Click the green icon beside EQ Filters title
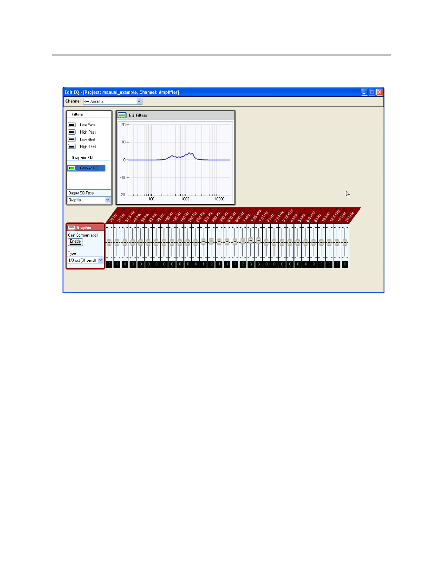443x573 pixels. coord(122,115)
